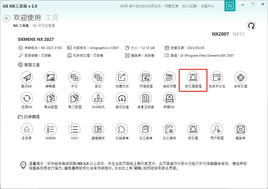Restore NX with 还原NX
The height and width of the screenshot is (189, 268).
pos(27,98)
